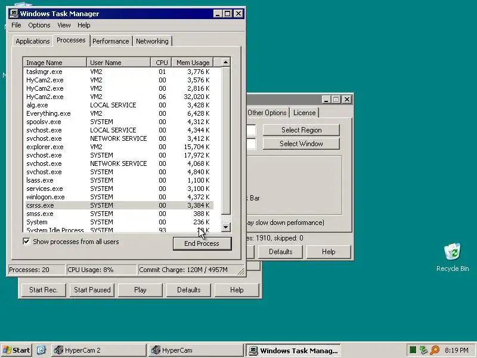Click Processes: 20 status entry
This screenshot has height=358, width=477.
tap(36, 270)
